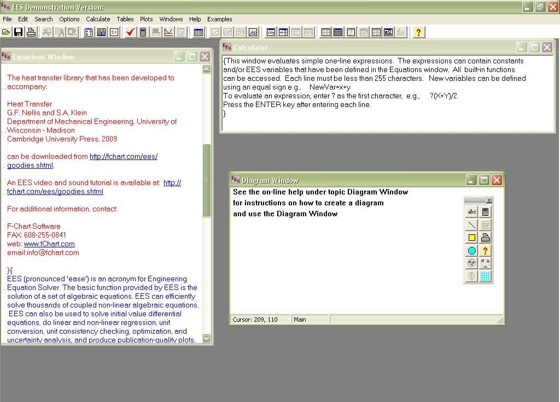Click the yellow help question mark in main toolbar
Image resolution: width=560 pixels, height=402 pixels.
click(418, 32)
